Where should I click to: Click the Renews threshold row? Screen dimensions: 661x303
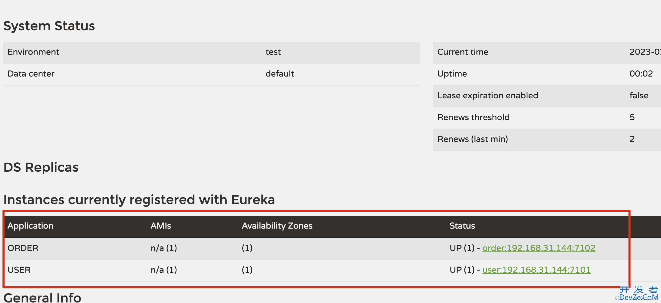[x=547, y=117]
